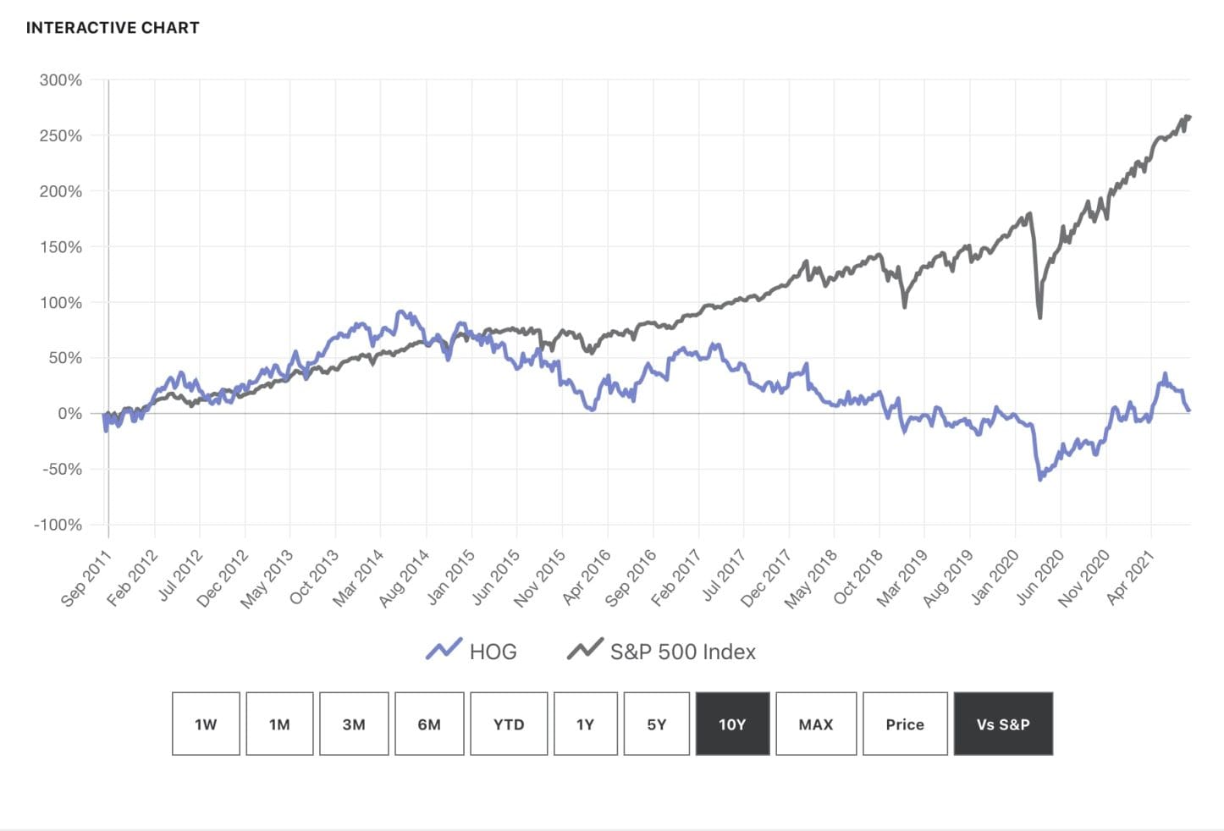
Task: Toggle the Vs S&P comparison view
Action: tap(1003, 724)
